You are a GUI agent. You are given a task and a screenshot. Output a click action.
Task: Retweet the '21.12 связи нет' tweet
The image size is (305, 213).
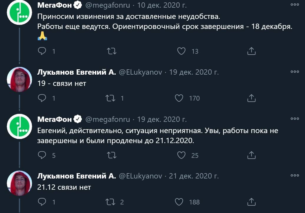110,202
